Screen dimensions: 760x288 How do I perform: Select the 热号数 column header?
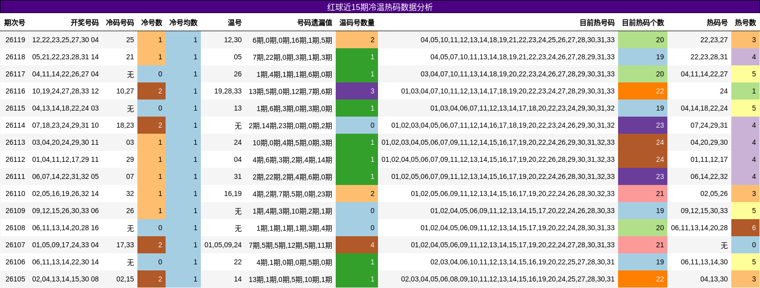point(745,23)
